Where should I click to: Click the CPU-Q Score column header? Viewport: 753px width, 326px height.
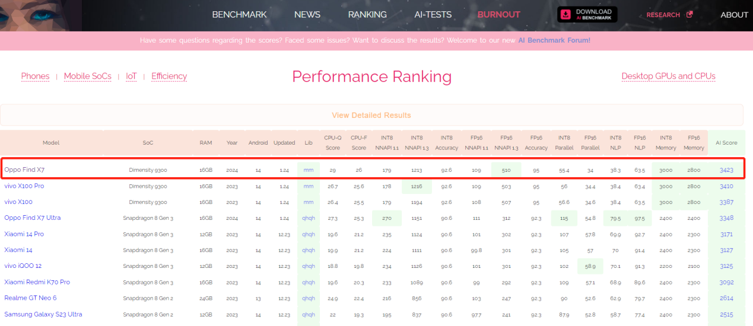pos(332,143)
